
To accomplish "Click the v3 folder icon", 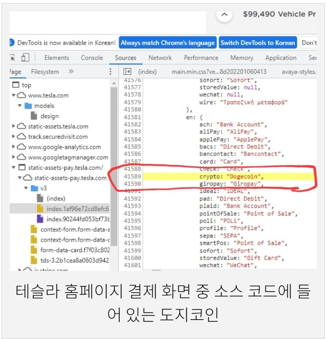I will pos(34,188).
